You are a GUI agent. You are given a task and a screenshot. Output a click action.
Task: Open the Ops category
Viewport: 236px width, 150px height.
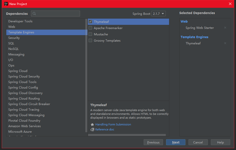pyautogui.click(x=46, y=65)
